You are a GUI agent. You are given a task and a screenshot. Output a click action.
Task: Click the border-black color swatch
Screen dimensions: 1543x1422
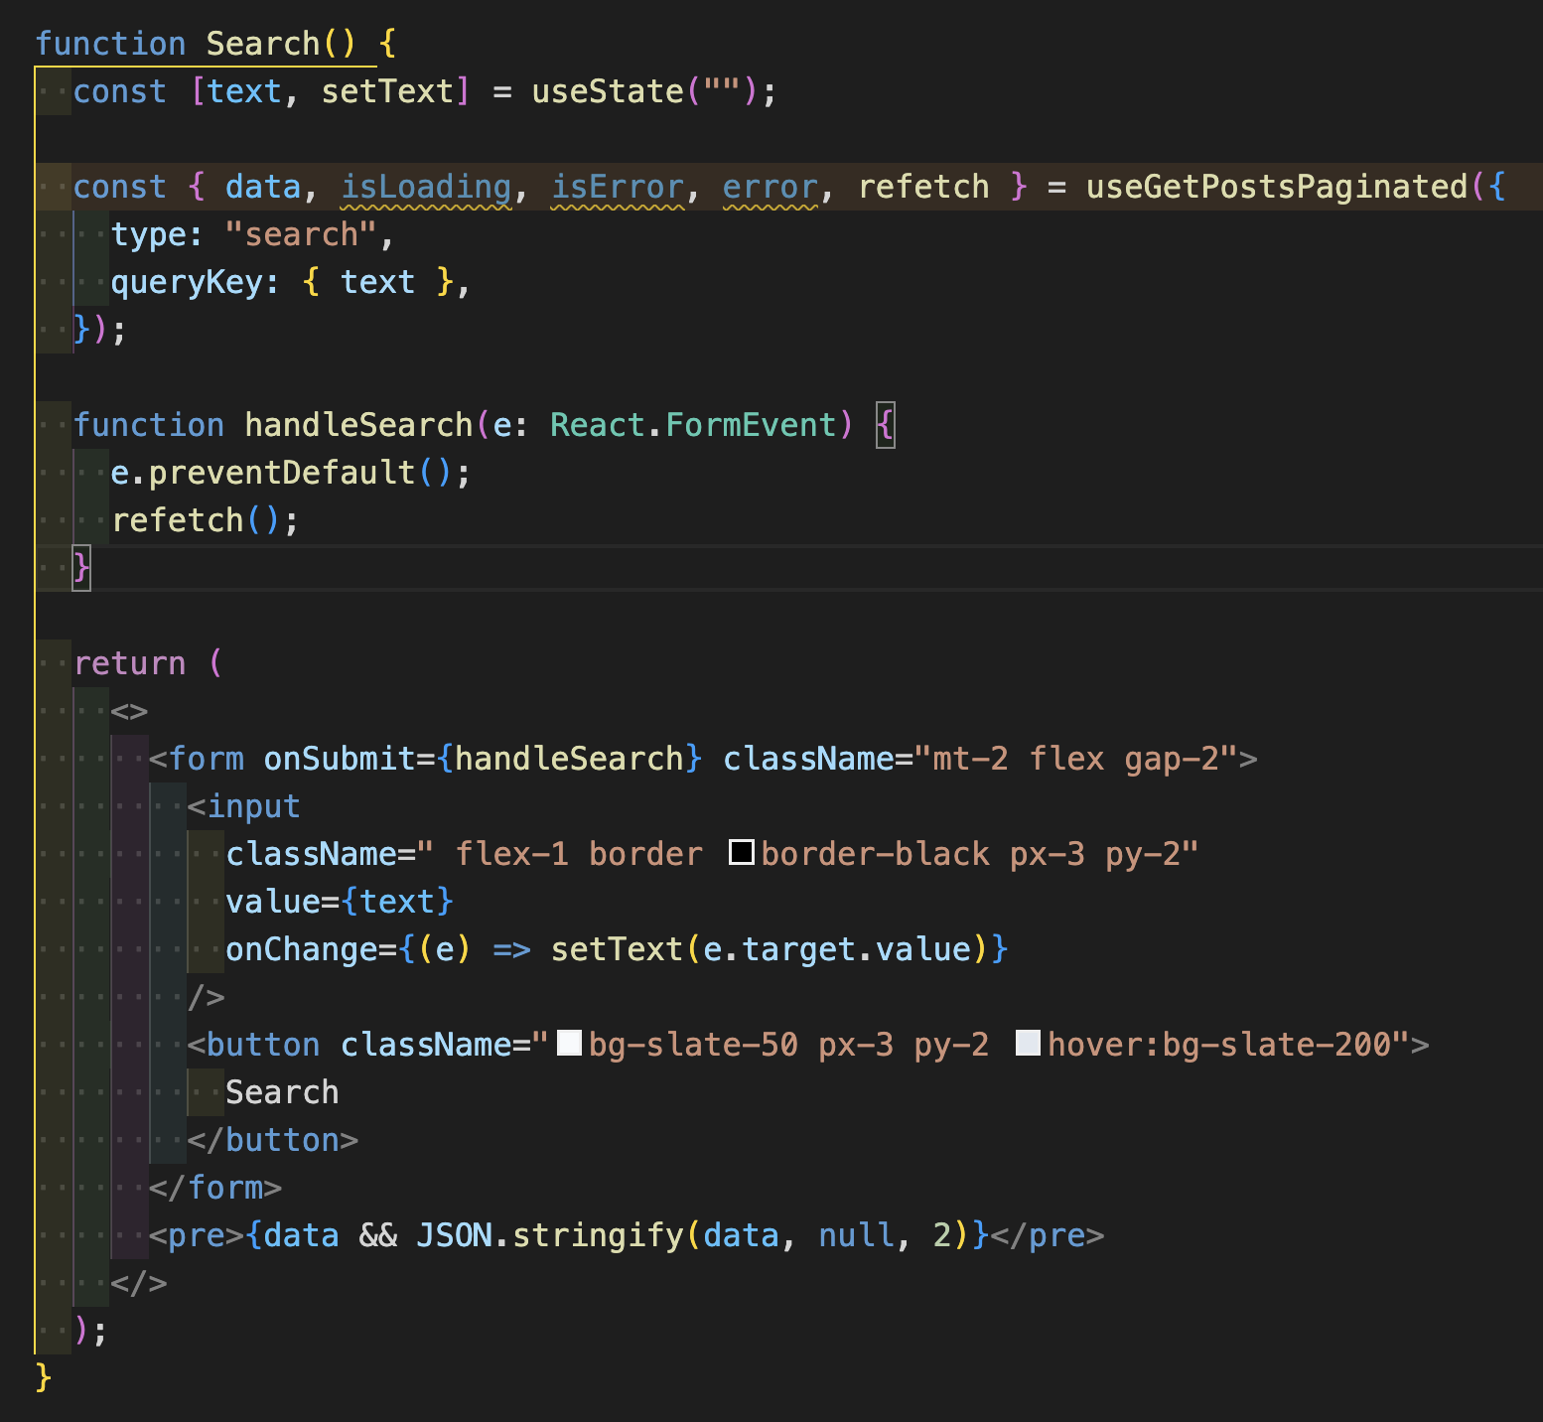click(x=742, y=852)
